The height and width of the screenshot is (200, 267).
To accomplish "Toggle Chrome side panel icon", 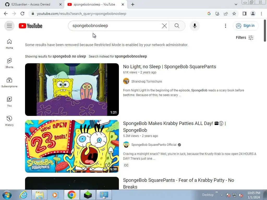I will click(245, 14).
